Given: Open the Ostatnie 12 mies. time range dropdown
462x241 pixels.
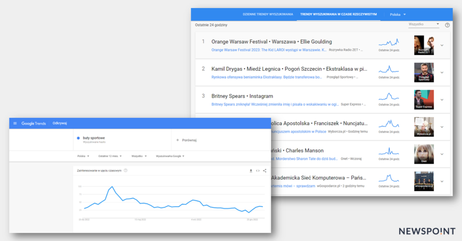Looking at the screenshot, I should [x=110, y=156].
